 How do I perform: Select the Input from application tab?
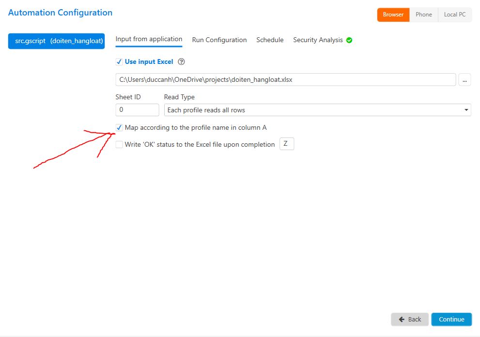point(149,40)
